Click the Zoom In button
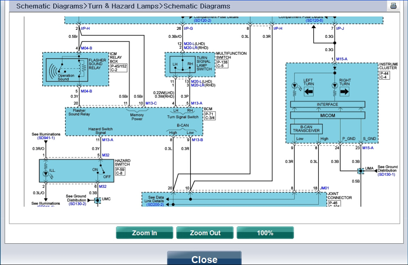 click(144, 232)
